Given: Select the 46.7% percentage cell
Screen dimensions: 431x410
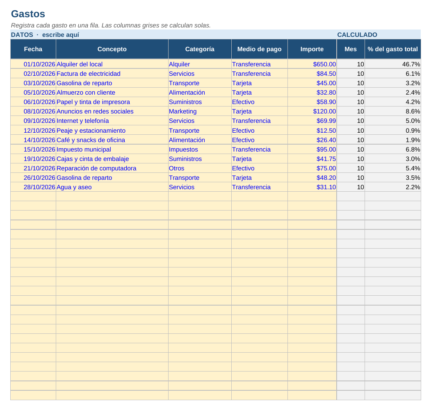Looking at the screenshot, I should click(393, 64).
